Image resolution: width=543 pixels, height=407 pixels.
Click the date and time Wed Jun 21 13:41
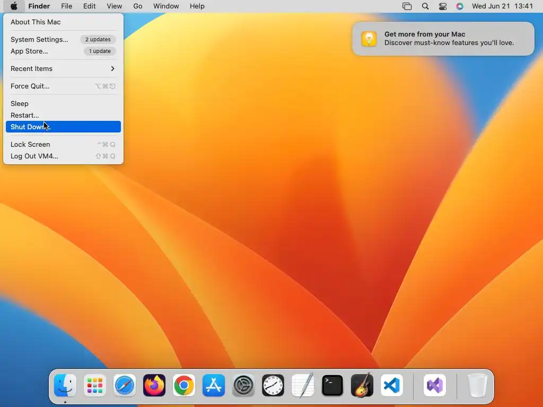503,6
